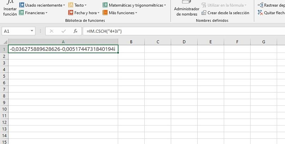Click cell A1 containing the complex number result

coord(63,49)
